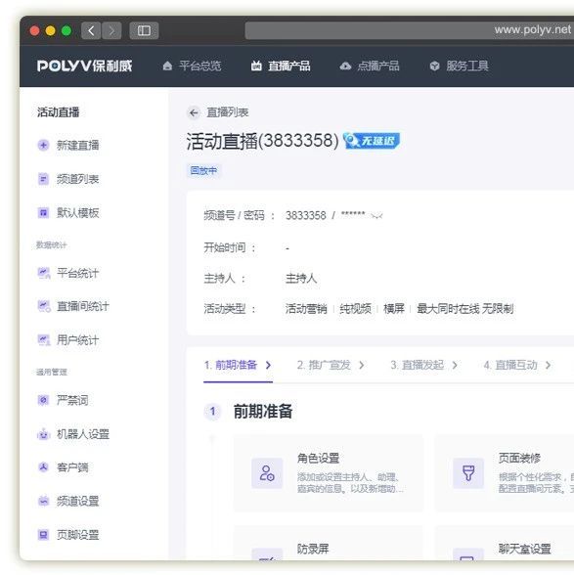Click the 活动直播 sidebar heading

click(58, 112)
